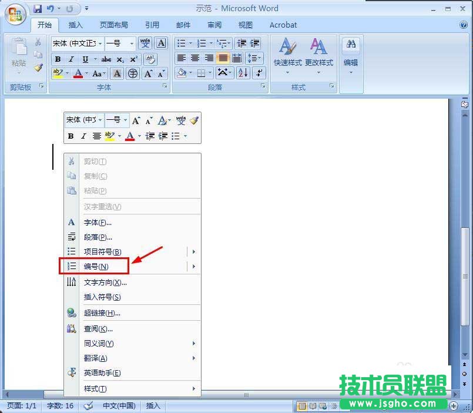Click the vertical scrollbar thumb
473x413 pixels.
pyautogui.click(x=465, y=276)
